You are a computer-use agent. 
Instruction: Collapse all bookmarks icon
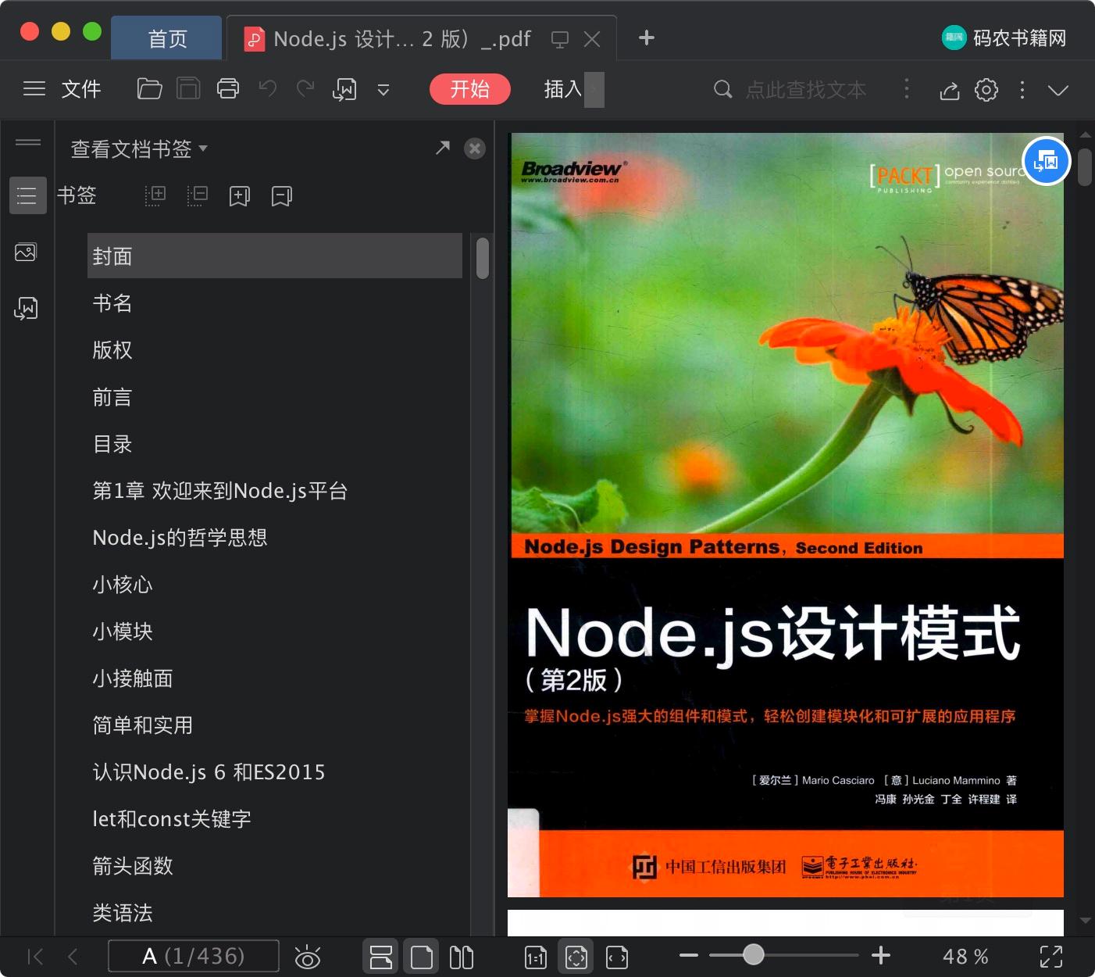pyautogui.click(x=198, y=195)
